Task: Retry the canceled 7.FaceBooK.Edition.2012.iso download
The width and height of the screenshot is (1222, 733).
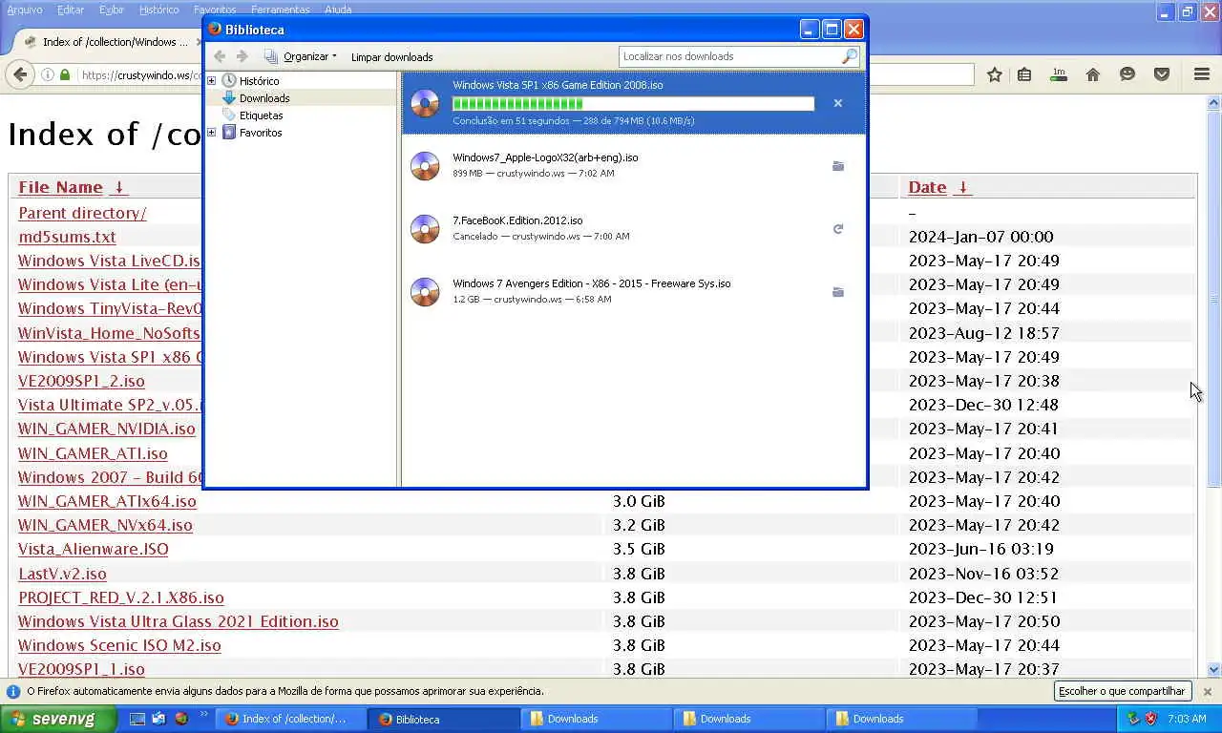Action: [837, 229]
